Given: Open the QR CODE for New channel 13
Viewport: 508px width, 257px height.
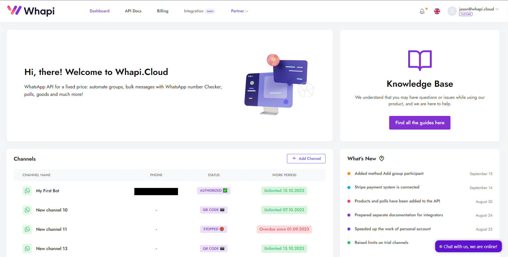Looking at the screenshot, I should 214,248.
